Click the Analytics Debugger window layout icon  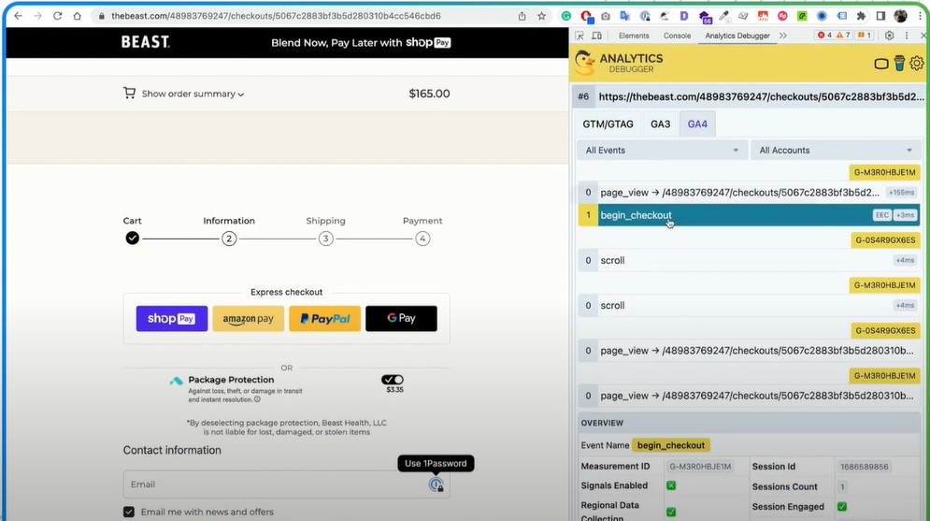[881, 64]
